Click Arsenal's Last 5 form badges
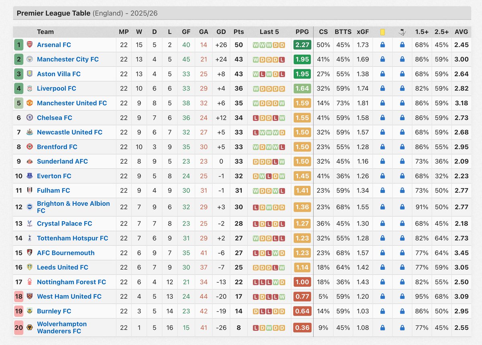 pyautogui.click(x=269, y=45)
